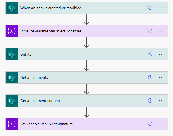This screenshot has width=173, height=136.
Task: Insert step at arrow below Get attachments
Action: coord(87,89)
